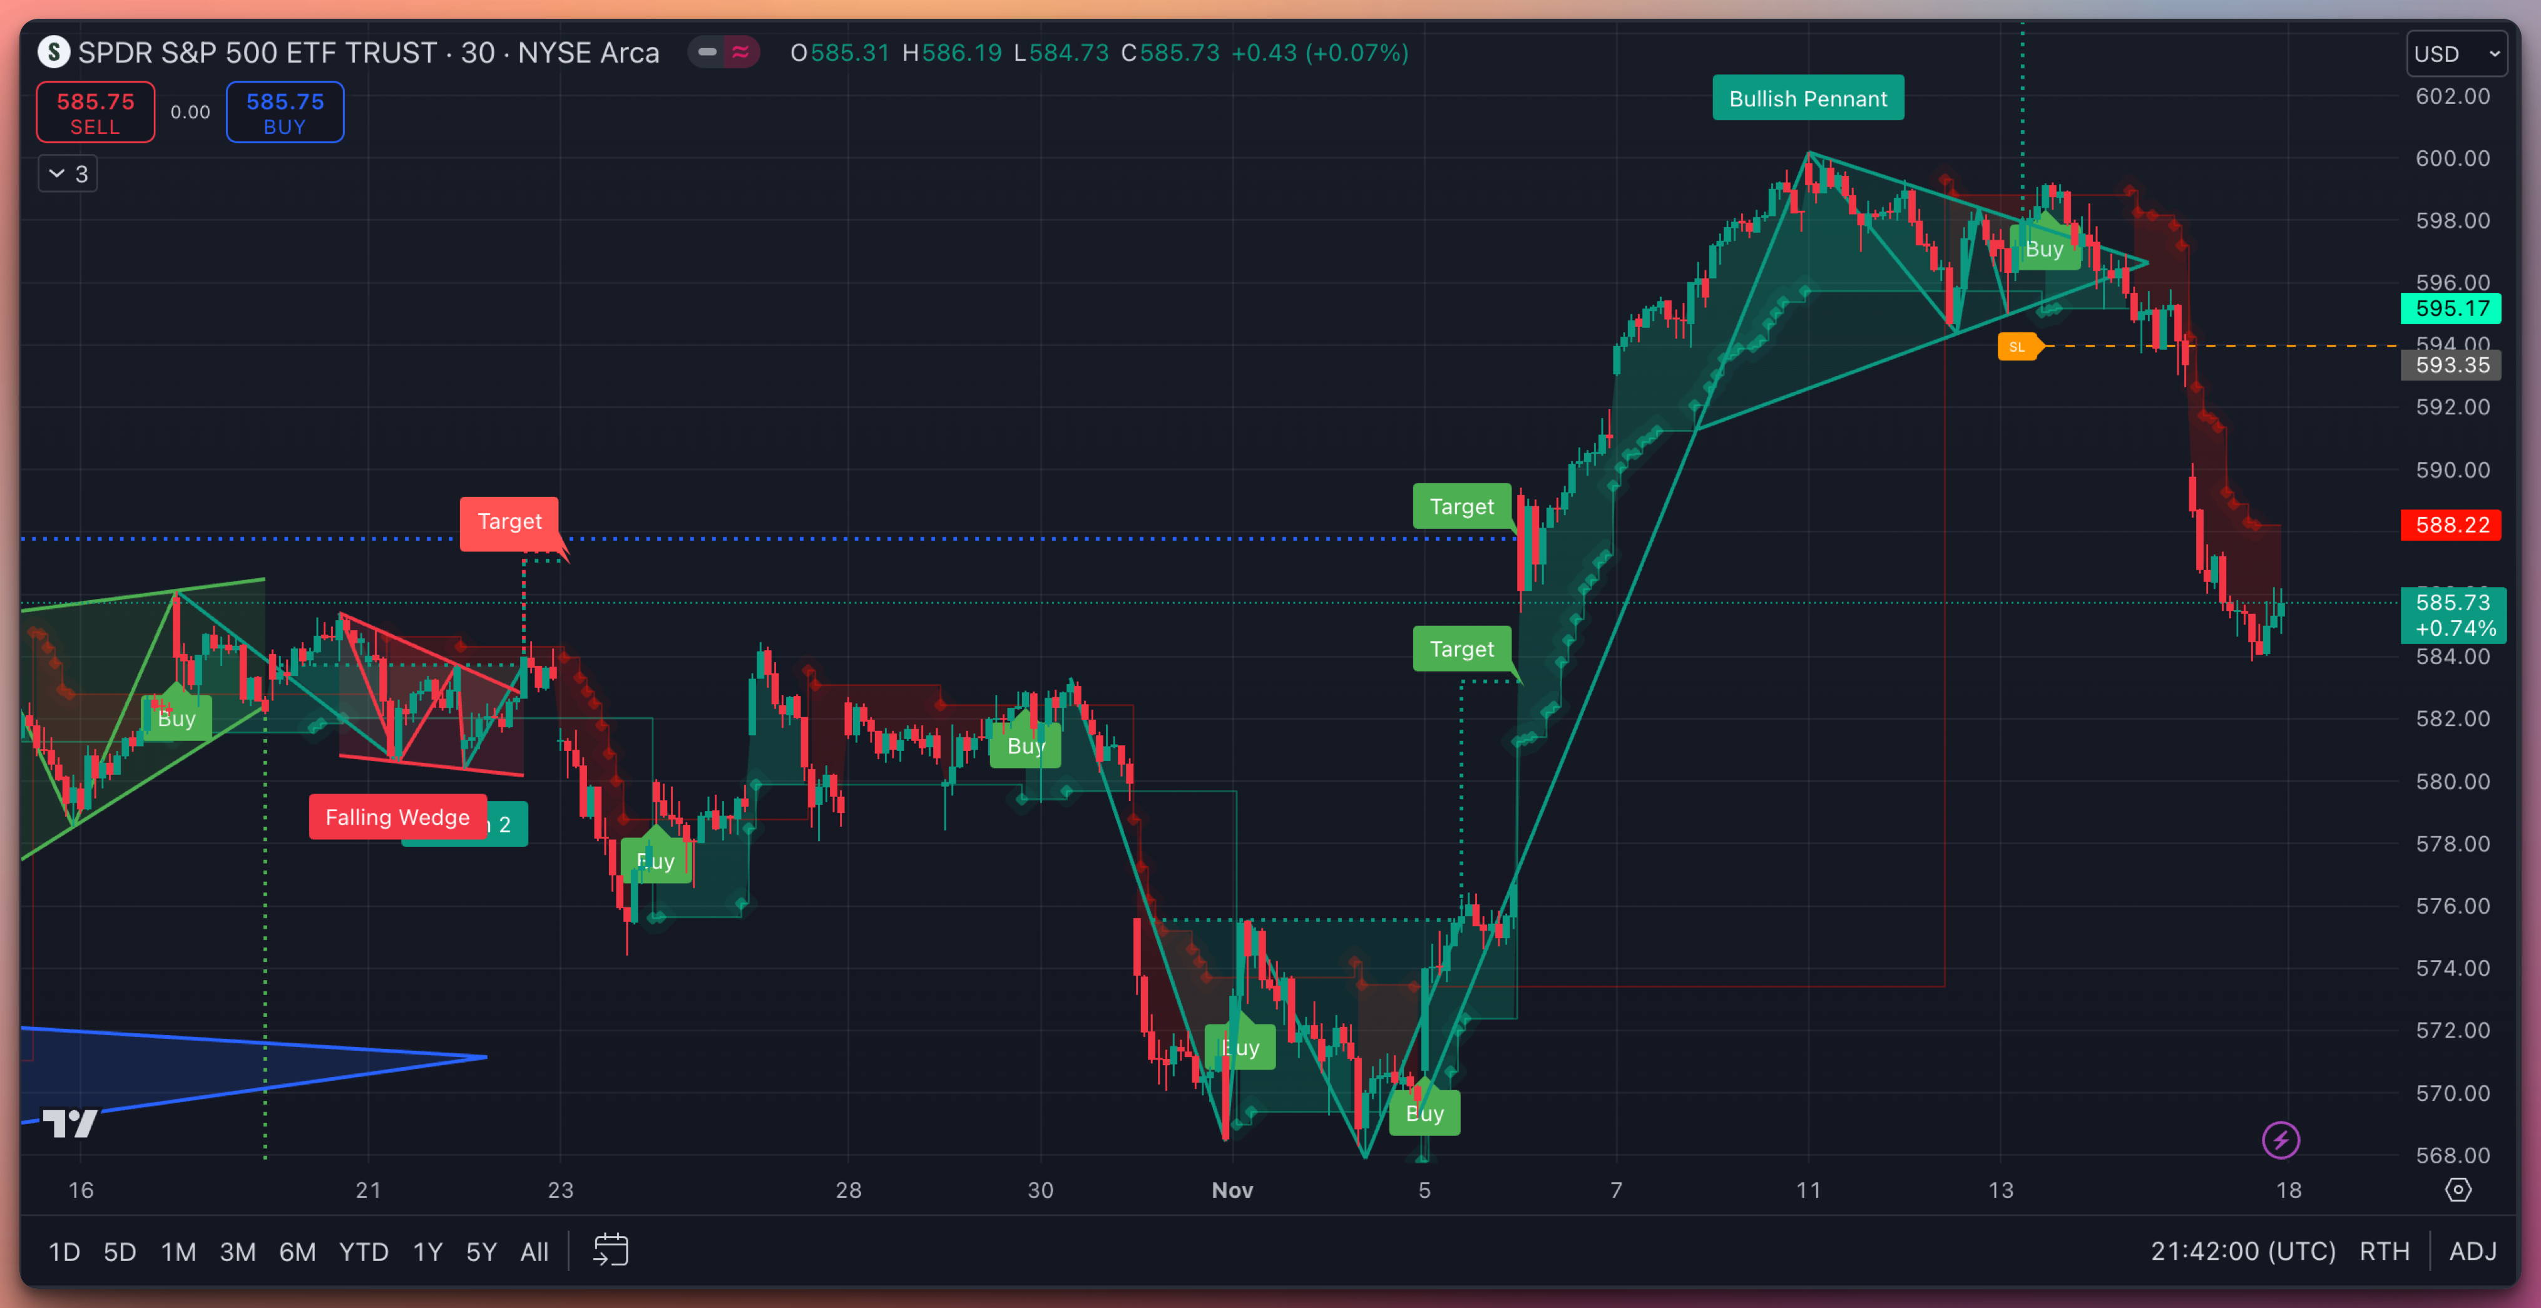Click the TradingView logo watermark

tap(70, 1123)
